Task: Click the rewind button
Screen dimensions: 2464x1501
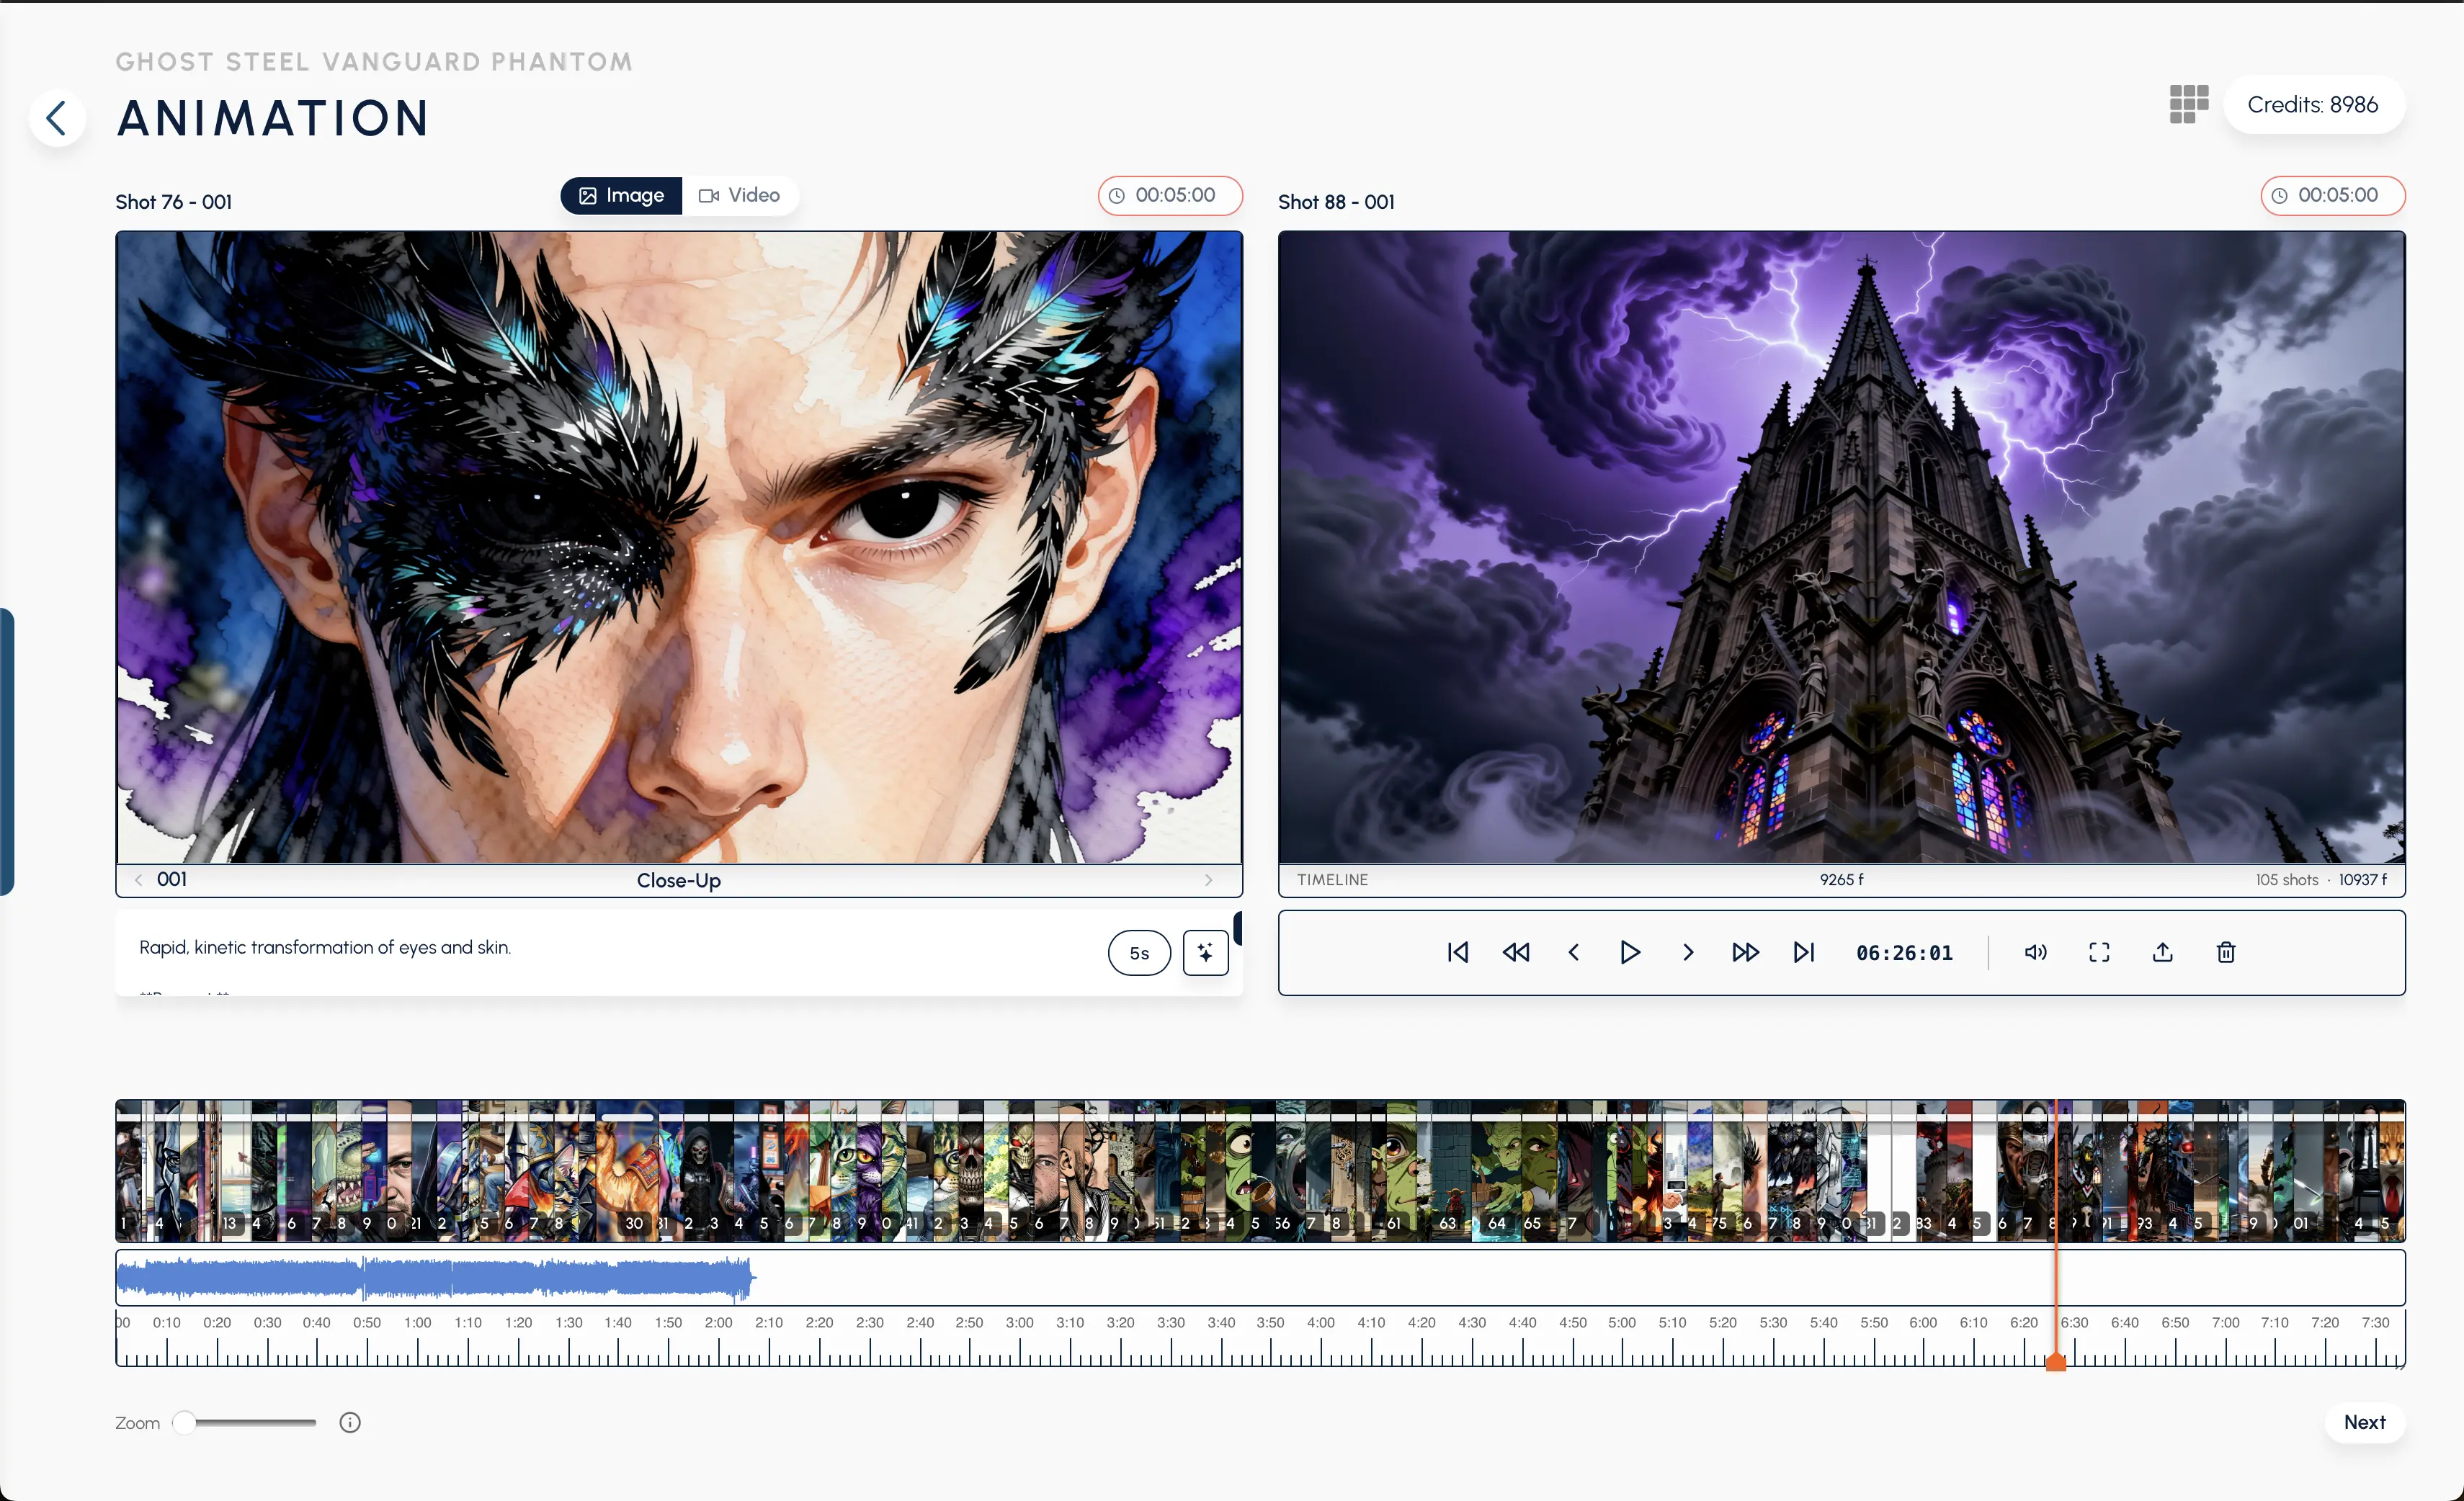Action: point(1516,952)
